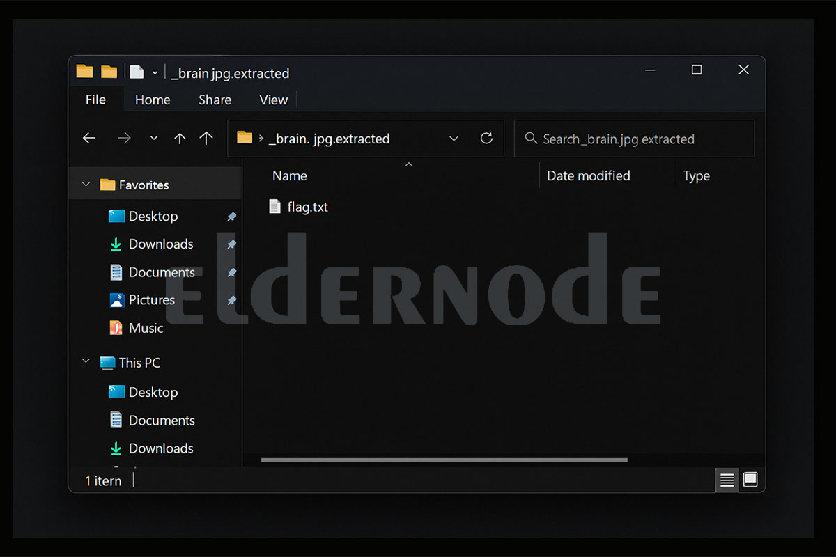Open the Pictures folder in sidebar
This screenshot has height=557, width=836.
click(152, 299)
